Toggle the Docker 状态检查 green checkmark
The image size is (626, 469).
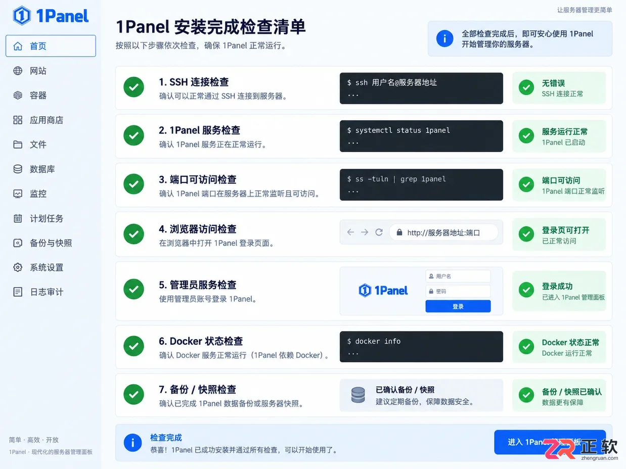pyautogui.click(x=133, y=346)
